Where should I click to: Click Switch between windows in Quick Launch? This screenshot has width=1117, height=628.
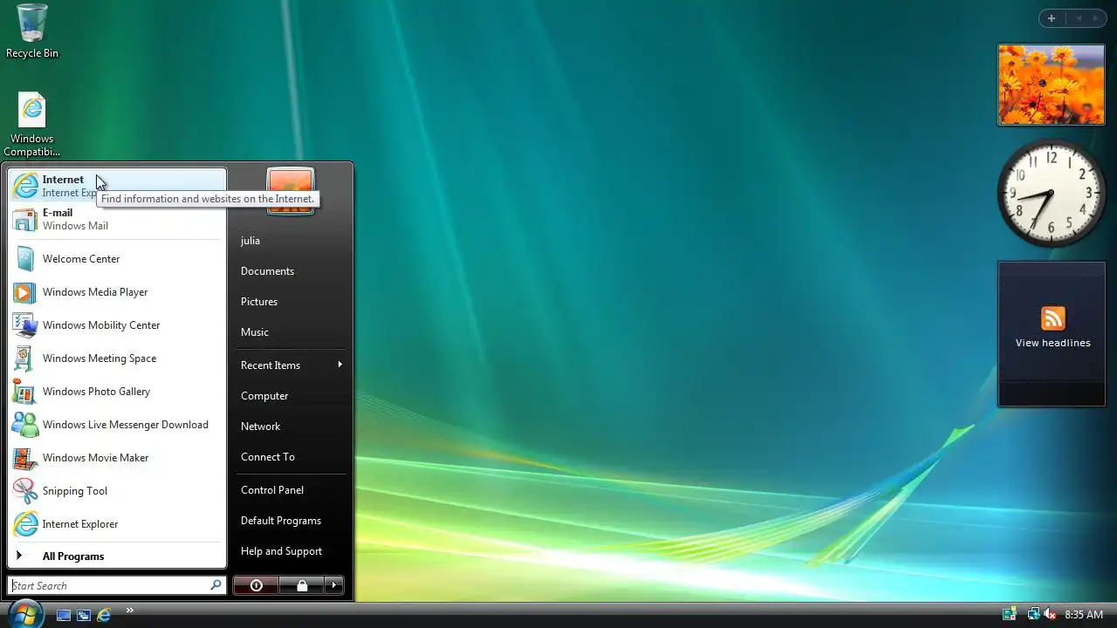click(x=84, y=615)
